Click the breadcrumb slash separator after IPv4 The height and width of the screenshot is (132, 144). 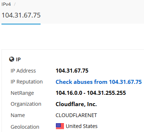(x=15, y=4)
